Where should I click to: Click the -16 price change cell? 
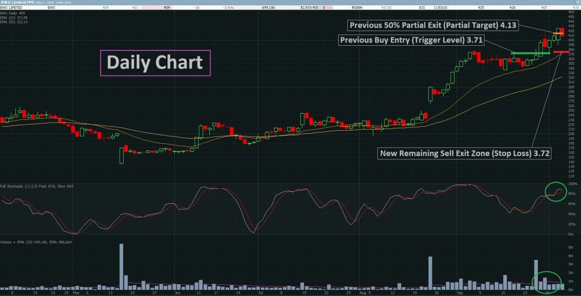195,7
